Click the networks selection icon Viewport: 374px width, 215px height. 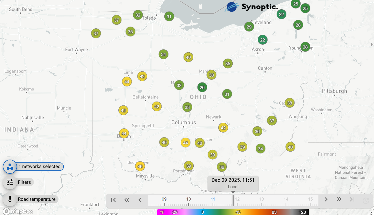pos(10,167)
